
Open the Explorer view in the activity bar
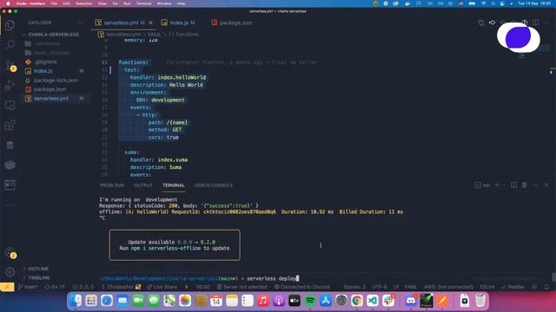tap(10, 25)
